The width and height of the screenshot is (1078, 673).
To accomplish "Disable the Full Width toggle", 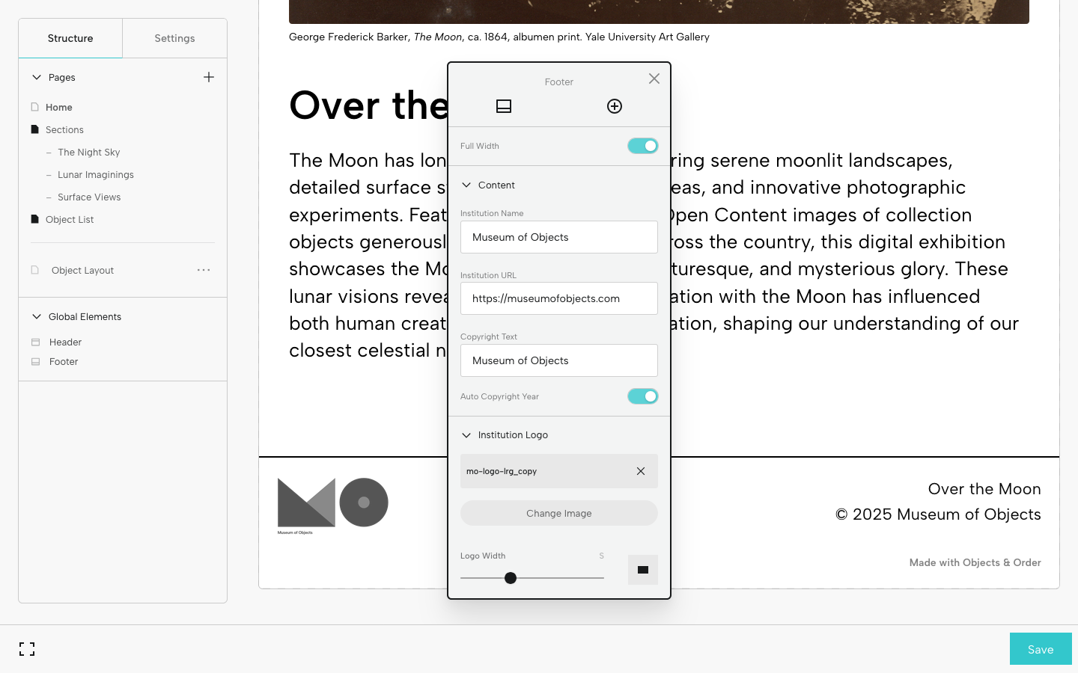I will tap(642, 146).
